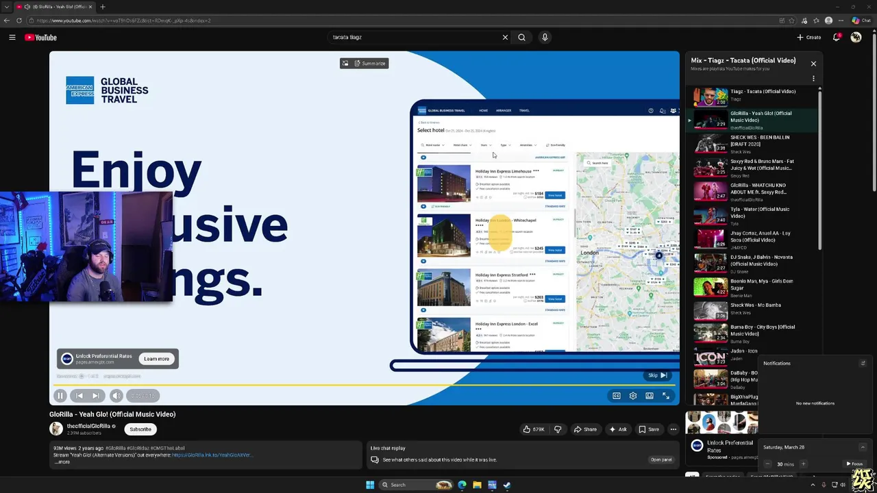Show hidden system tray icons
Screen dimensions: 877x493
[x=813, y=485]
